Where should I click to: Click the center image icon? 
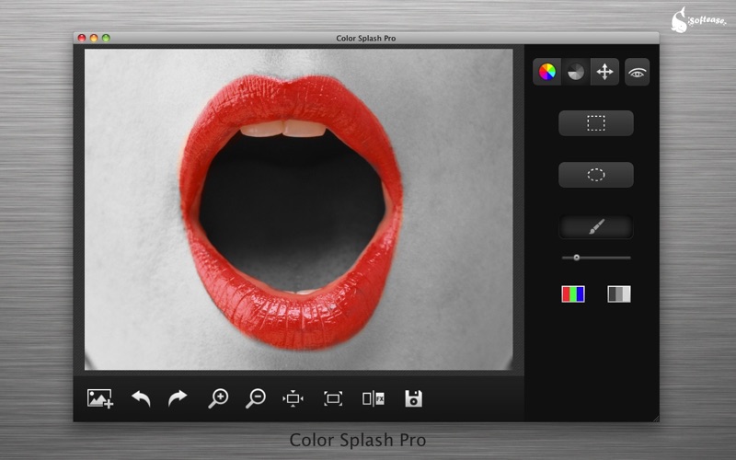coord(293,398)
